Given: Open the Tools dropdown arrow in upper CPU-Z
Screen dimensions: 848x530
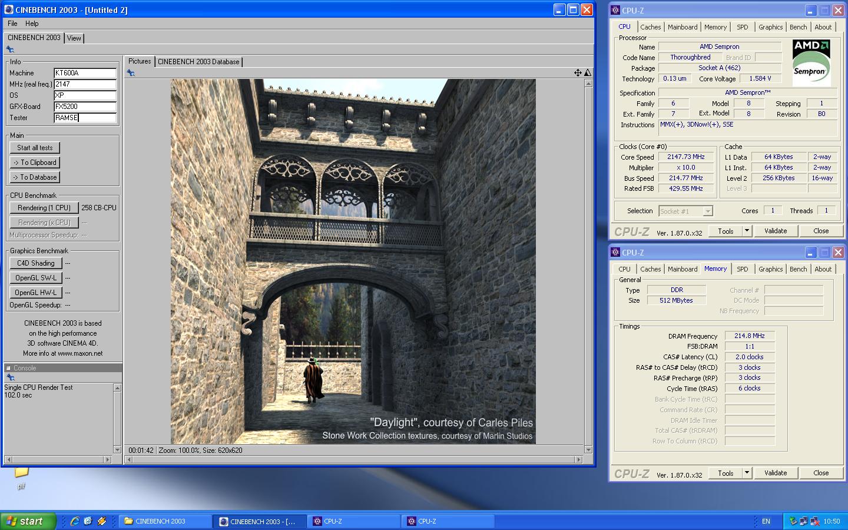Looking at the screenshot, I should tap(747, 231).
